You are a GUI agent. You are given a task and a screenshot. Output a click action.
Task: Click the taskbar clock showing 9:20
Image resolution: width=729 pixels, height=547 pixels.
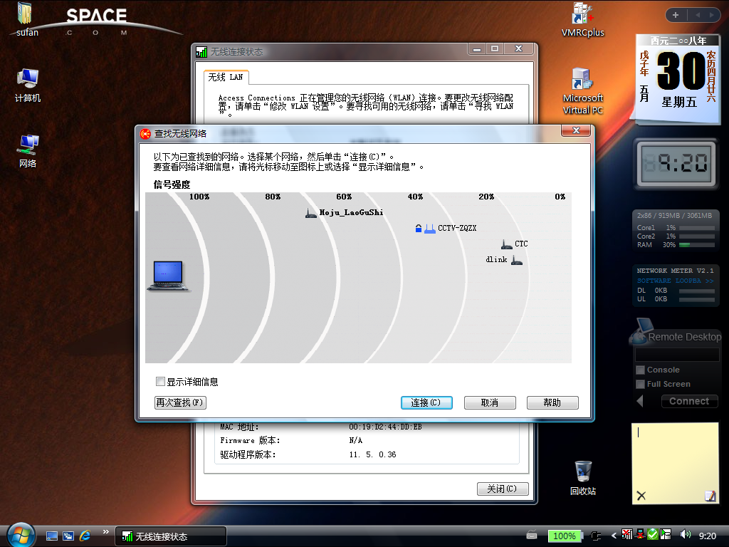coord(708,536)
